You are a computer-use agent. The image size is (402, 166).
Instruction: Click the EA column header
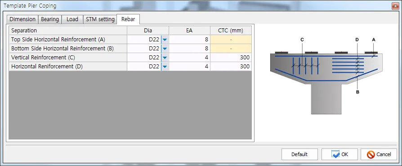(x=190, y=31)
